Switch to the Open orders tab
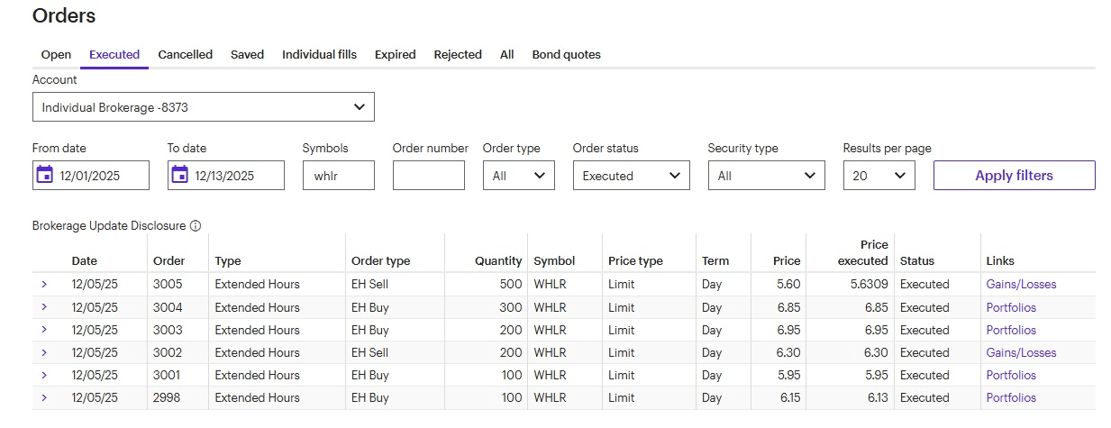The height and width of the screenshot is (428, 1111). (x=56, y=55)
